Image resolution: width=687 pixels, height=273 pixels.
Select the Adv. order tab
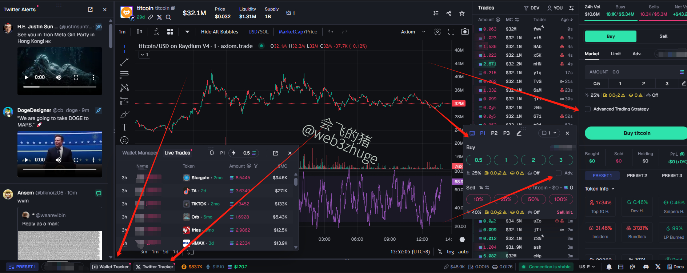[x=637, y=54]
